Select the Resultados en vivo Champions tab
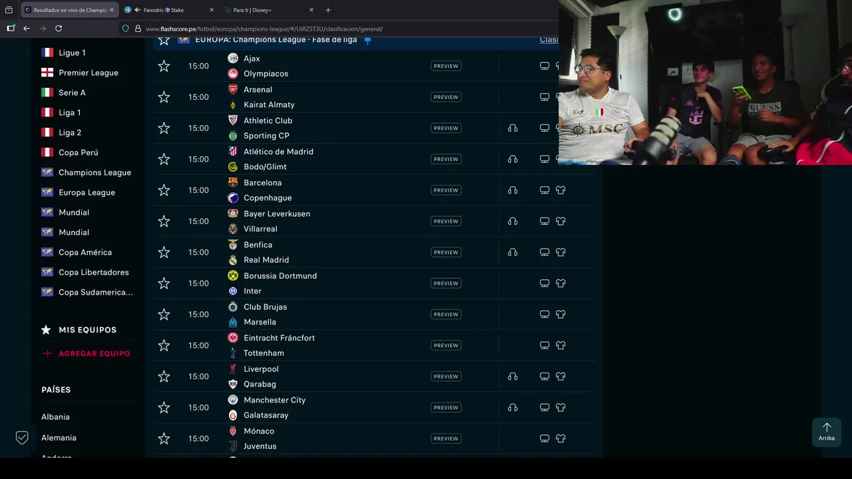 pyautogui.click(x=69, y=10)
